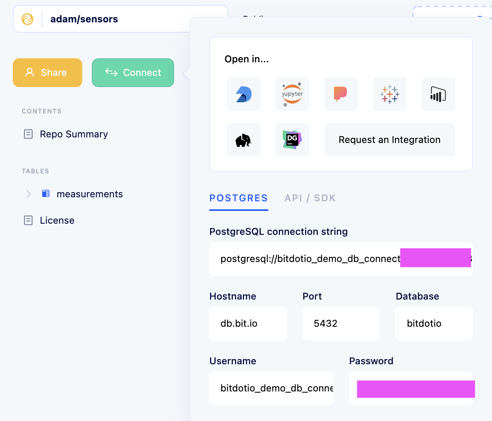This screenshot has width=492, height=421.
Task: Open in Jupyter notebook icon
Action: click(292, 94)
